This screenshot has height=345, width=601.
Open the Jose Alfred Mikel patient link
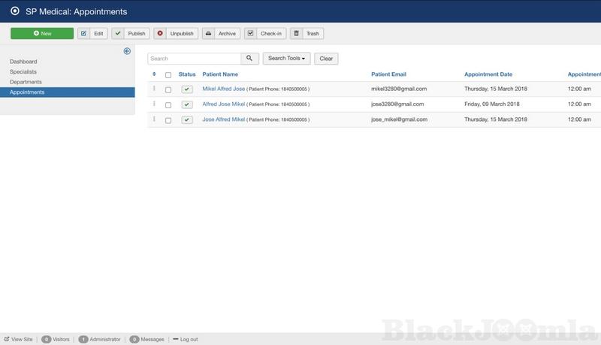224,120
